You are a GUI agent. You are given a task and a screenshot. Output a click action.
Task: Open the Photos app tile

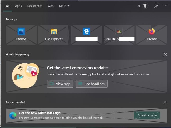tap(21, 35)
